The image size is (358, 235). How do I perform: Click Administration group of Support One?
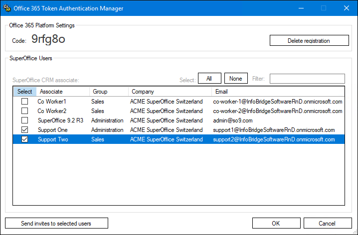[107, 130]
